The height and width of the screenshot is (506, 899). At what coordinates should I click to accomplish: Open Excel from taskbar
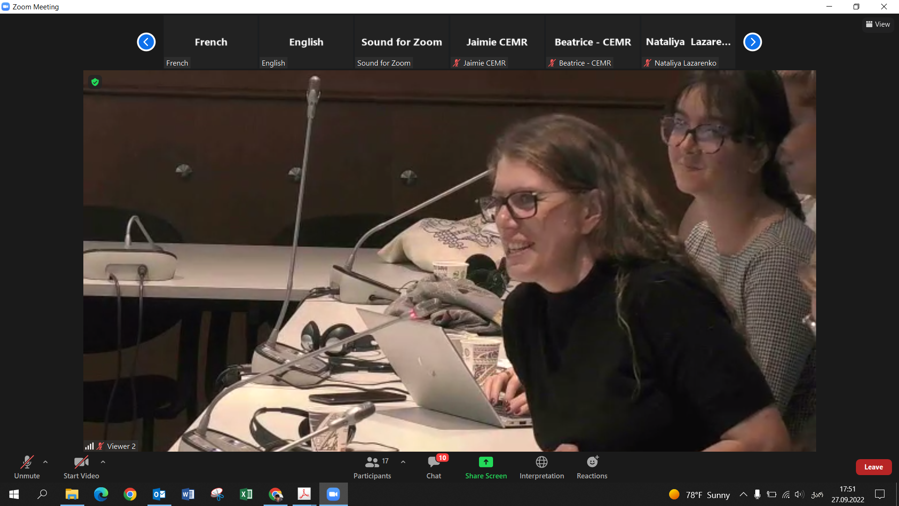point(246,494)
